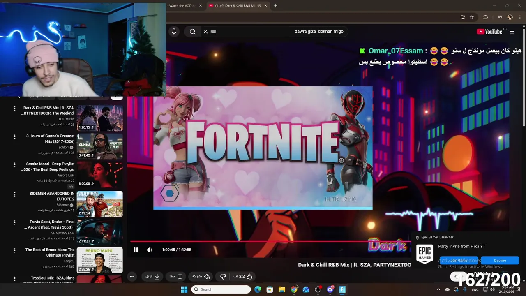Open Microsoft Store from the taskbar
Image resolution: width=526 pixels, height=296 pixels.
click(270, 289)
